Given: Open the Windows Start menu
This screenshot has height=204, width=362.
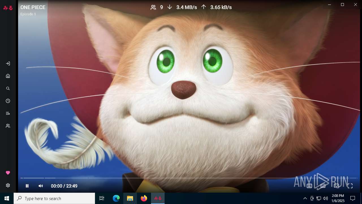Looking at the screenshot, I should pyautogui.click(x=7, y=198).
